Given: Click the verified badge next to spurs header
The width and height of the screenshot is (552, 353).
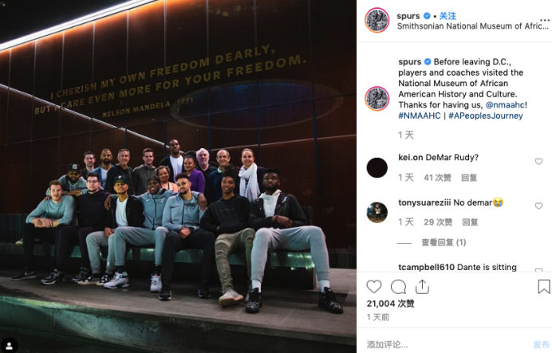Looking at the screenshot, I should (427, 16).
